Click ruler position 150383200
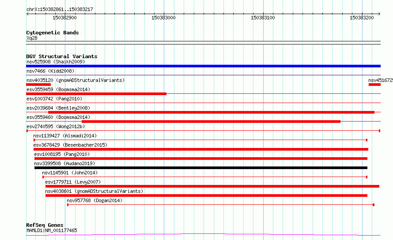The height and width of the screenshot is (240, 393). (362, 18)
